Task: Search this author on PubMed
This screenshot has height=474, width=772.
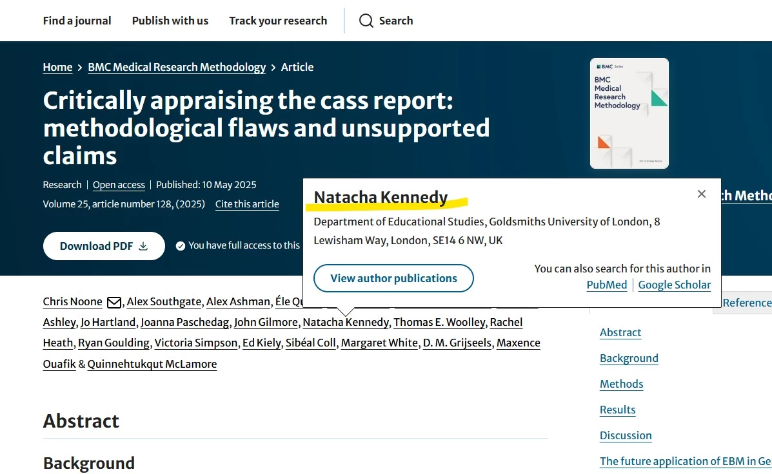Action: tap(606, 285)
